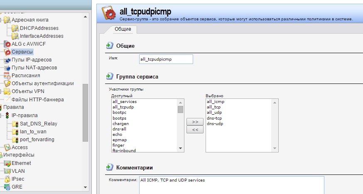Click the IPsec padlock icon
This screenshot has width=363, height=194.
point(7,179)
